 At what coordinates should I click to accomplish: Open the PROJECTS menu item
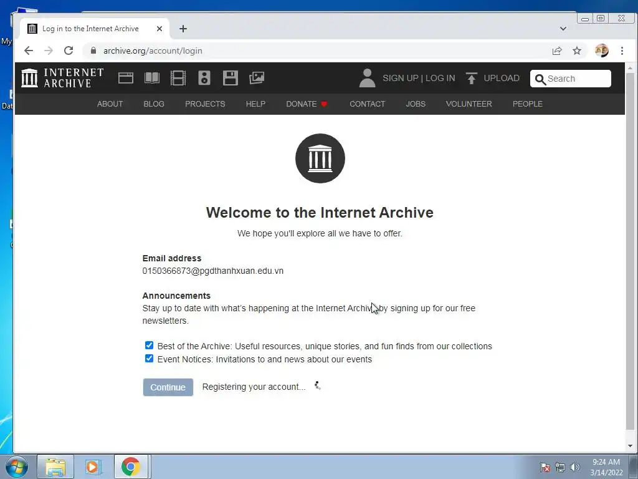205,104
